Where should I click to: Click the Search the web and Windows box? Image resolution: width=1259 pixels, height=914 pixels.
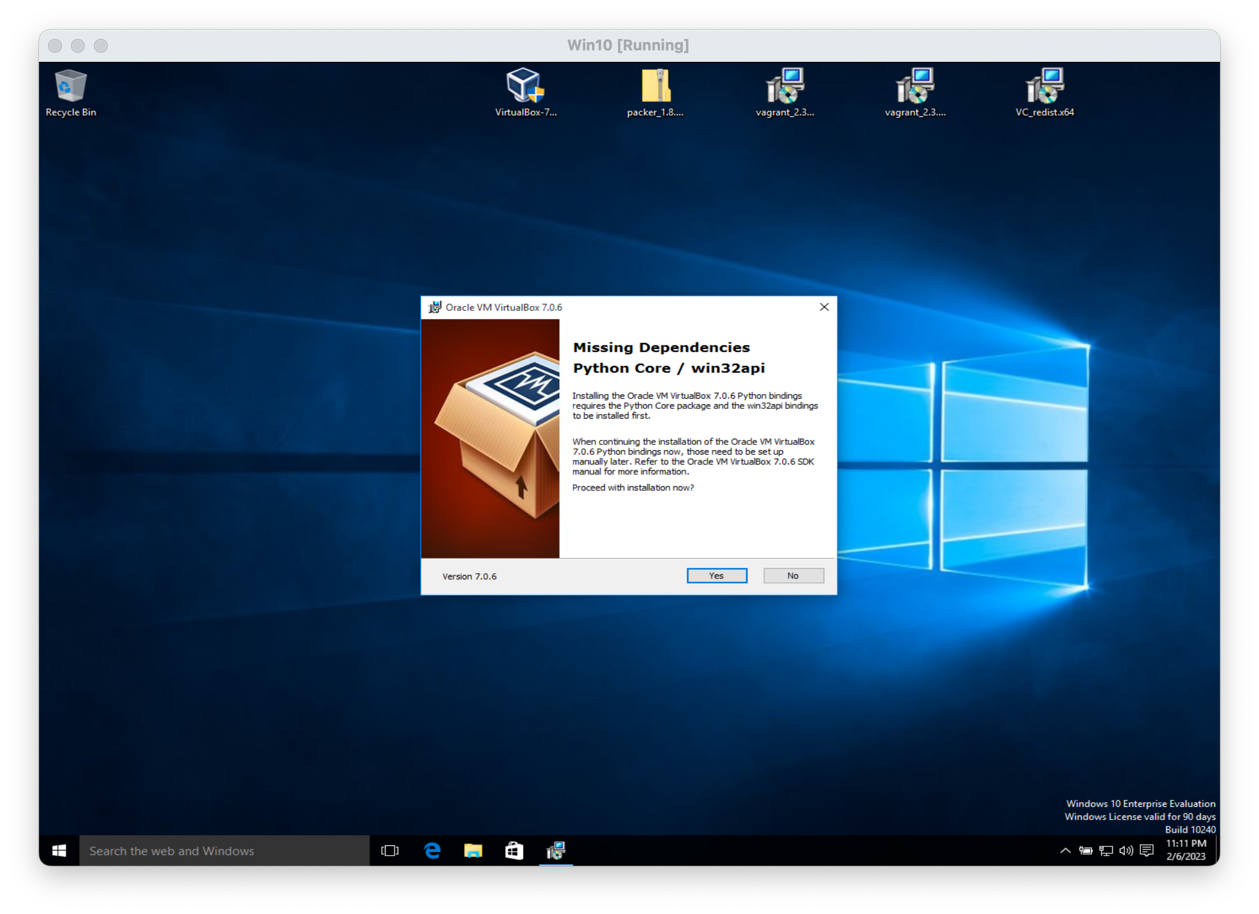tap(224, 851)
